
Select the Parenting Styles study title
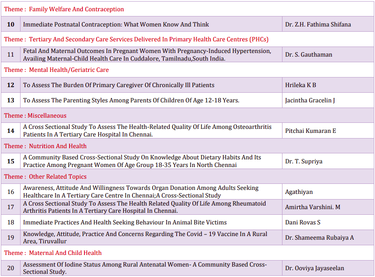pyautogui.click(x=131, y=100)
